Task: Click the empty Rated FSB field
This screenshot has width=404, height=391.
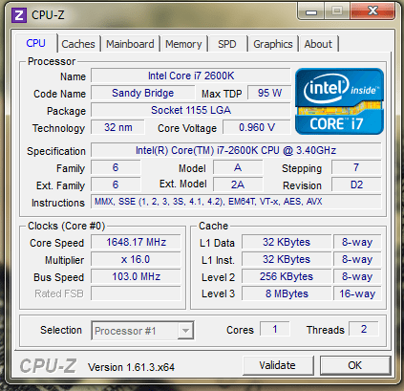Action: (136, 293)
